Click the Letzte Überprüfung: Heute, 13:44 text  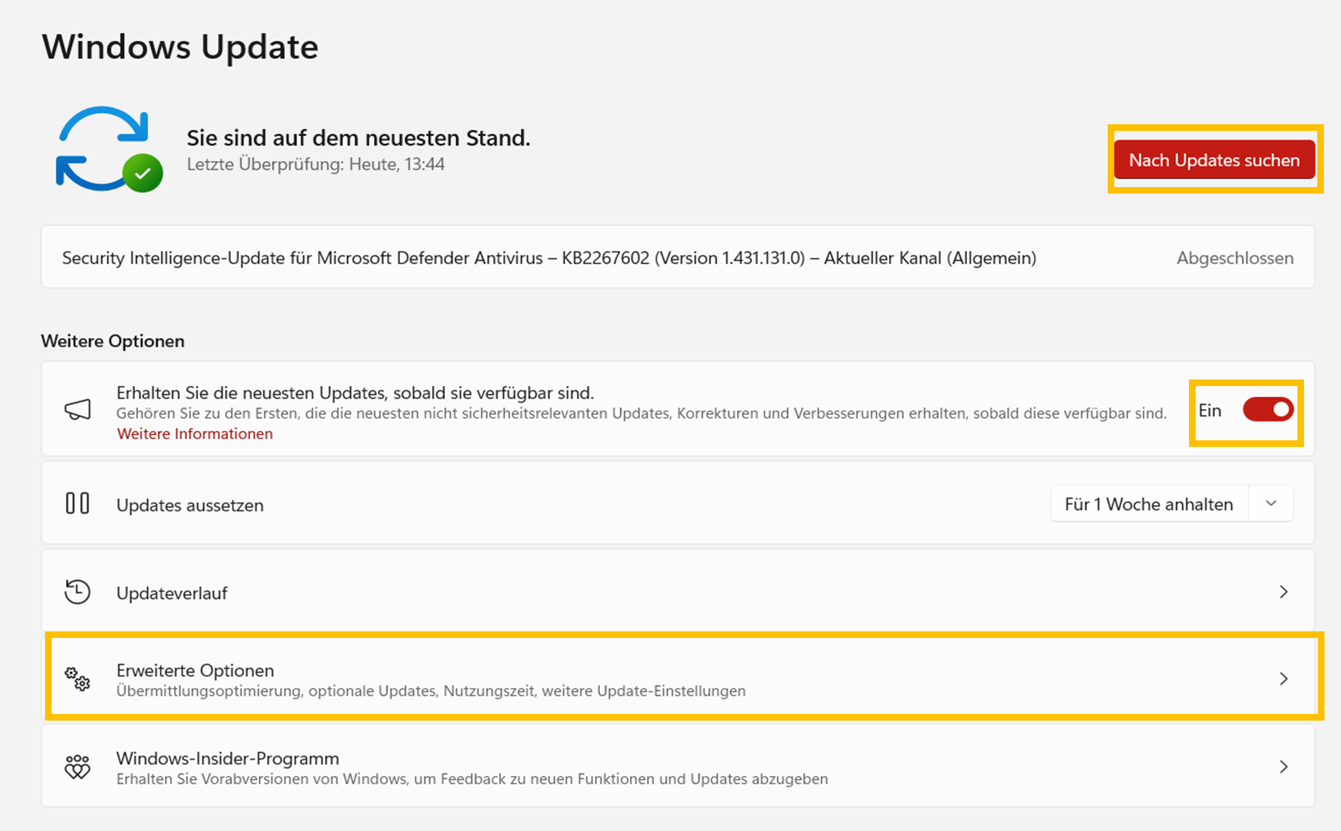click(x=315, y=164)
